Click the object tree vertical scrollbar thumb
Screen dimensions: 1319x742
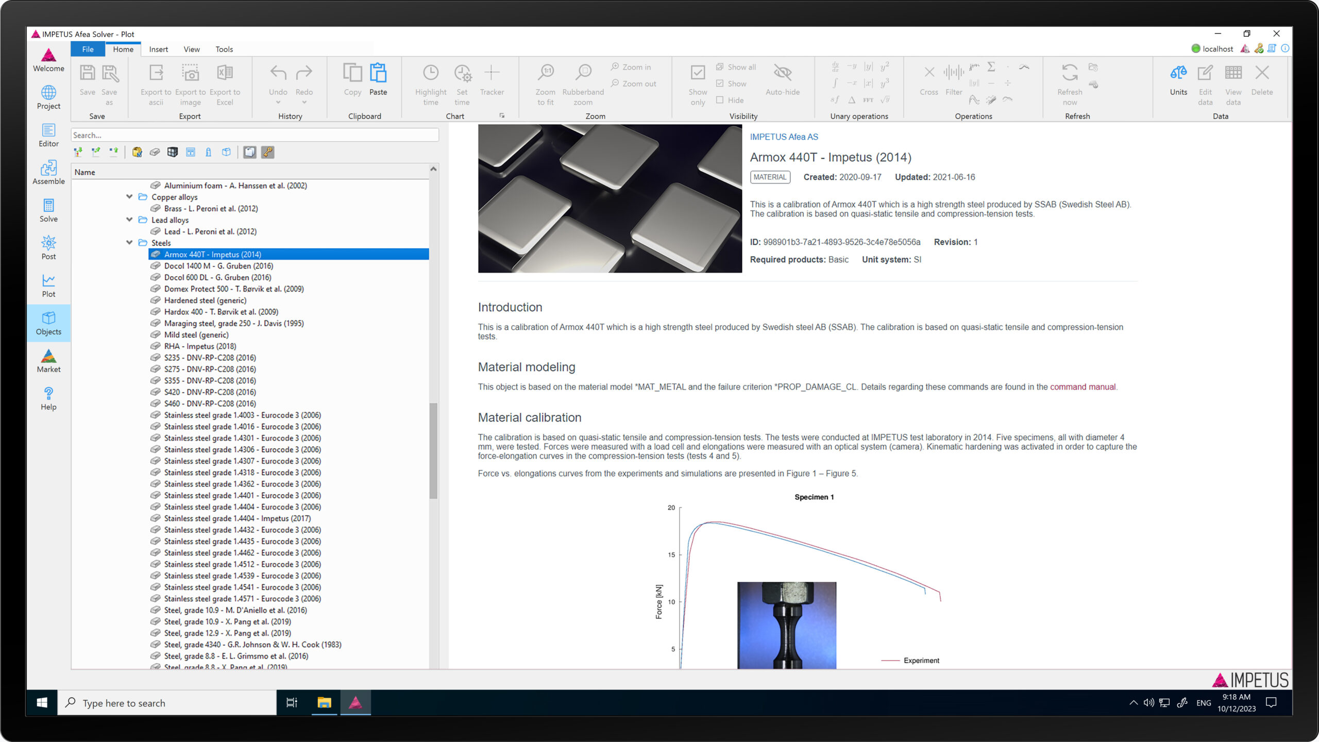click(434, 450)
